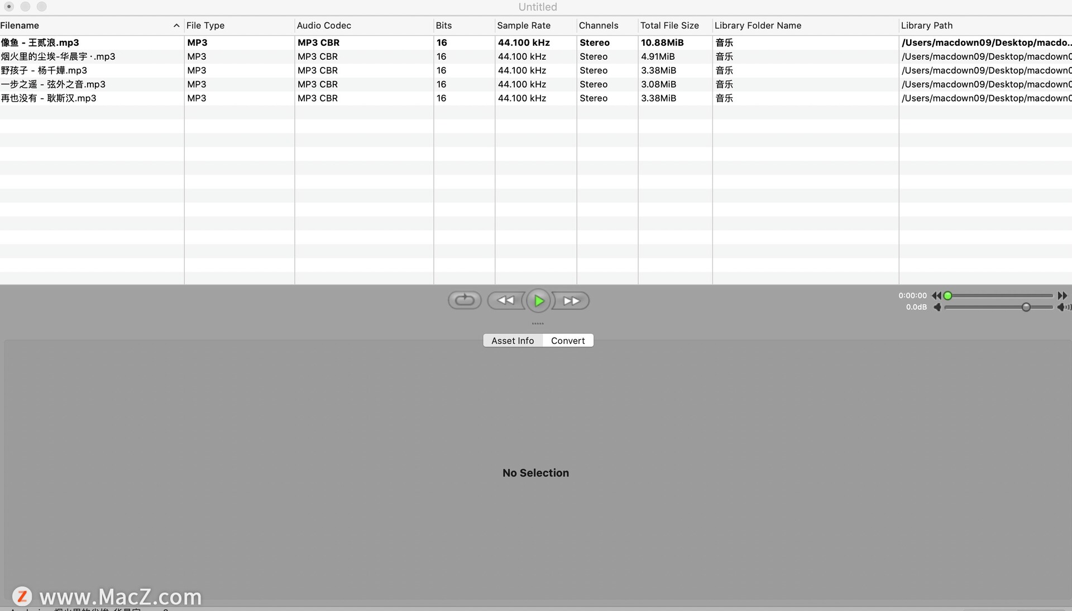Select the 像鱼 - 王贰浪.mp3 row
The height and width of the screenshot is (611, 1072).
click(x=40, y=43)
